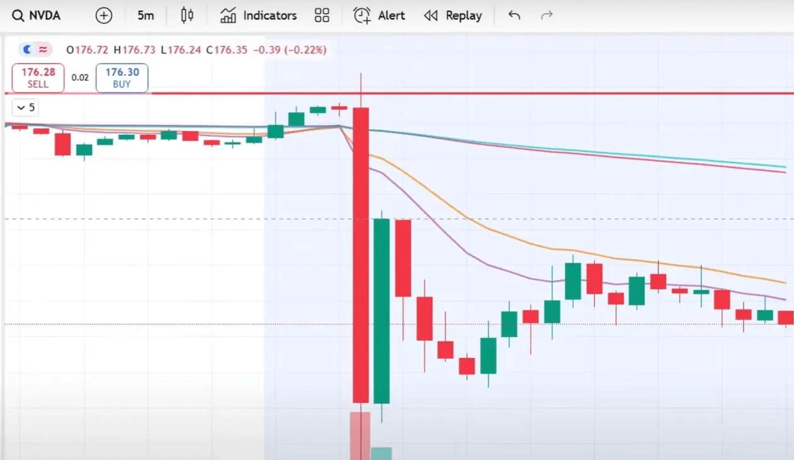Viewport: 794px width, 460px height.
Task: Click the red approximate-equals status icon
Action: 43,49
